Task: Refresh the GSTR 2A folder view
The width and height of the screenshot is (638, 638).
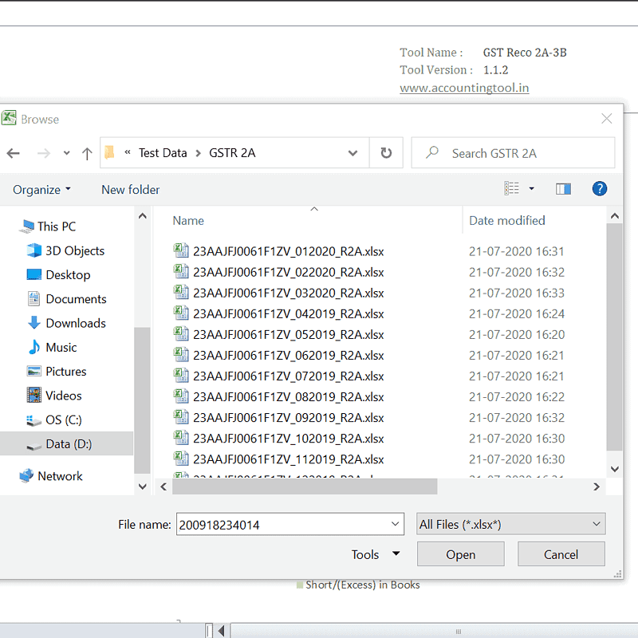Action: [x=386, y=153]
